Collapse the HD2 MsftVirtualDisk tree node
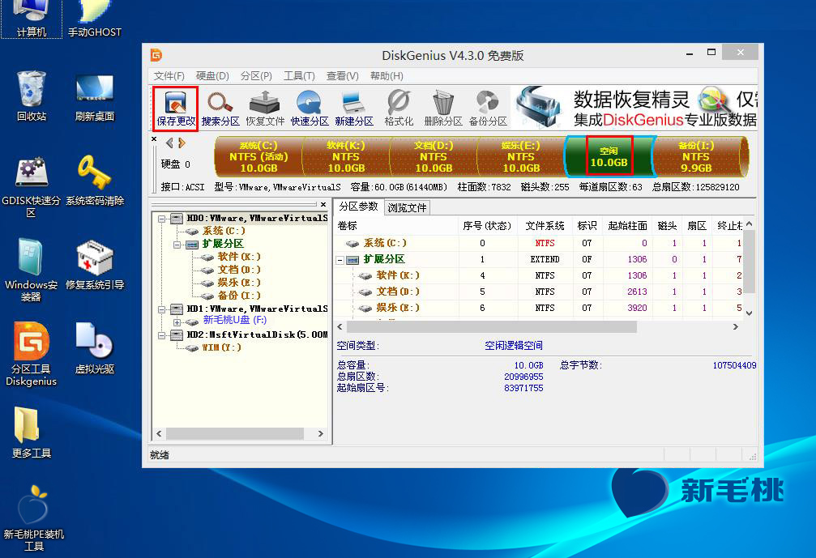This screenshot has height=558, width=816. 162,335
